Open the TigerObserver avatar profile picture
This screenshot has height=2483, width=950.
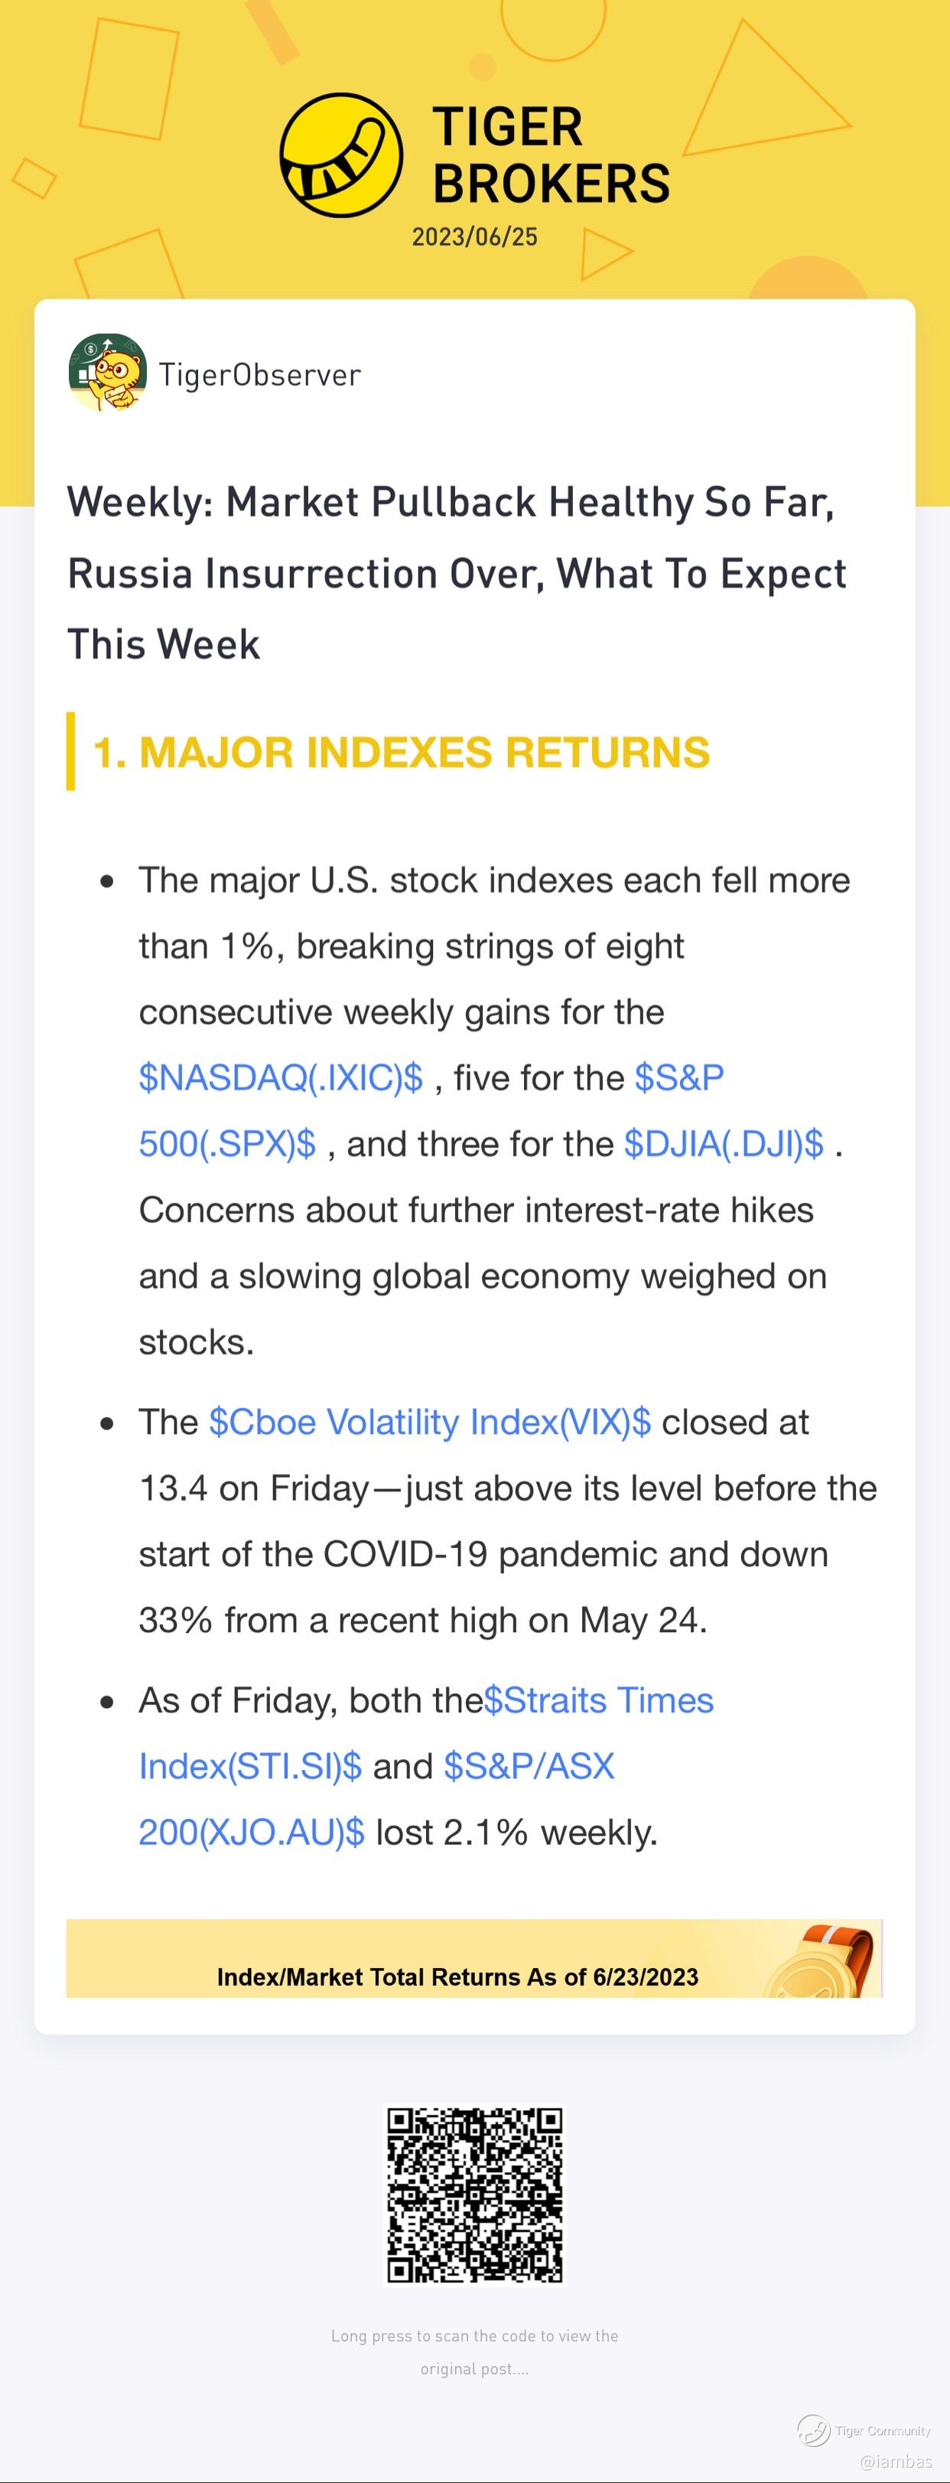coord(108,374)
